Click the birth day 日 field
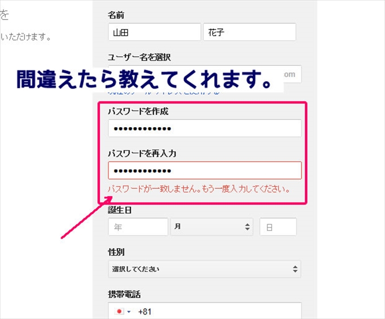 point(278,226)
